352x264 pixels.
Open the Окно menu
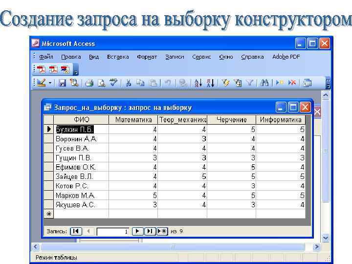226,57
